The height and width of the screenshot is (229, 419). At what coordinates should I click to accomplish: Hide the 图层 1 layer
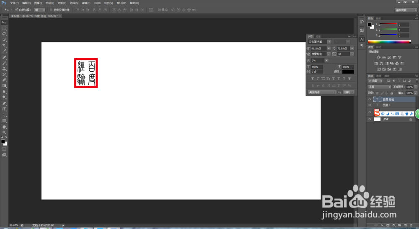click(x=370, y=105)
